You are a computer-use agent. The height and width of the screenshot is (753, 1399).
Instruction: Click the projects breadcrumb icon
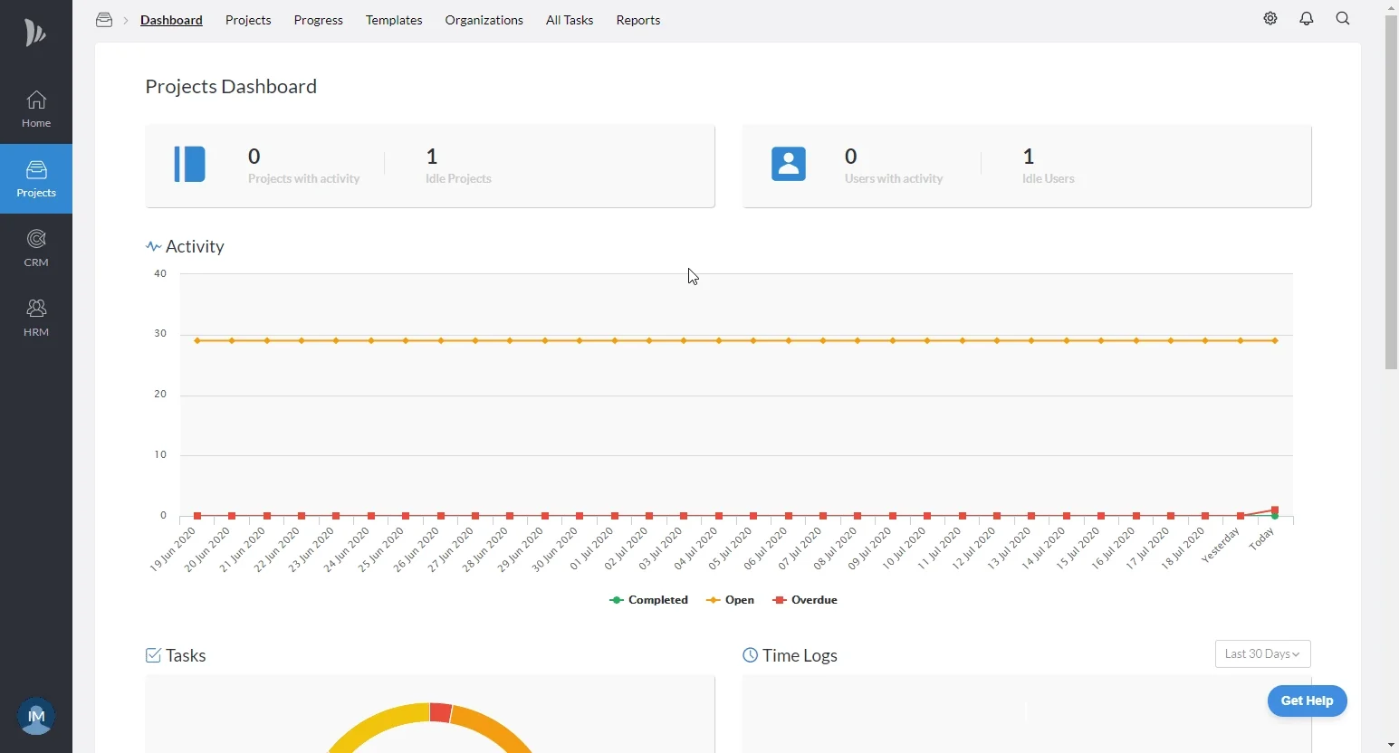[104, 20]
